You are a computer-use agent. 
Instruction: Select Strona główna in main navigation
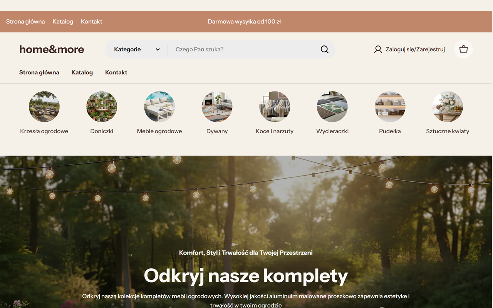(x=39, y=72)
